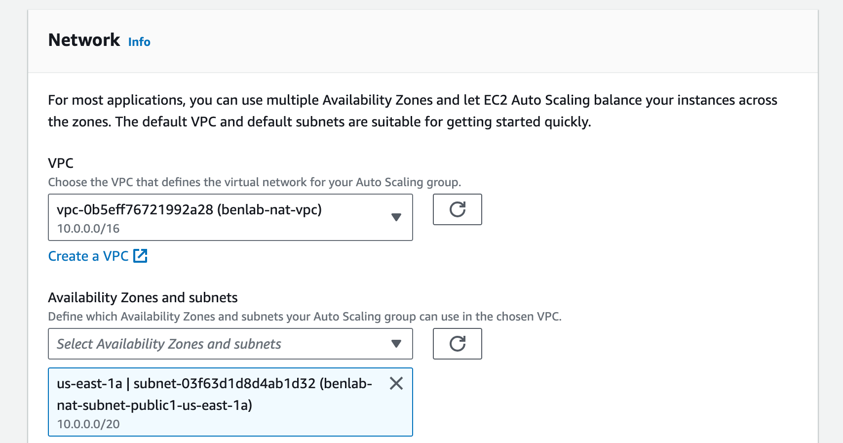Refresh the VPC list
This screenshot has height=443, width=843.
458,209
